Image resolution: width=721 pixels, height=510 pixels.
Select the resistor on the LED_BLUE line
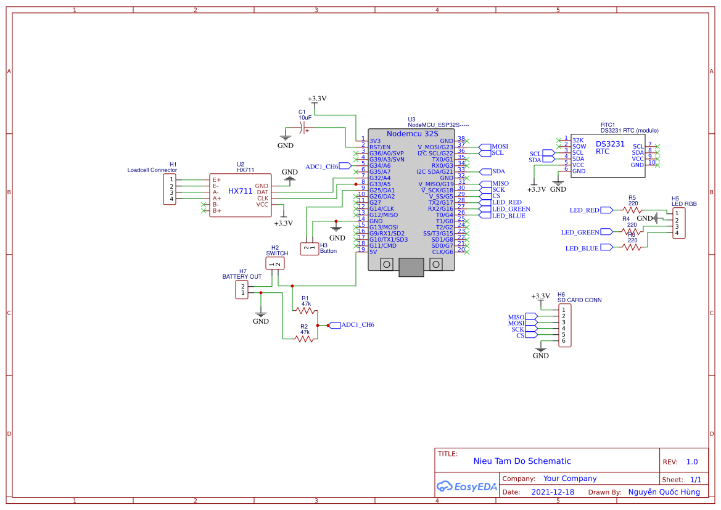[x=632, y=247]
